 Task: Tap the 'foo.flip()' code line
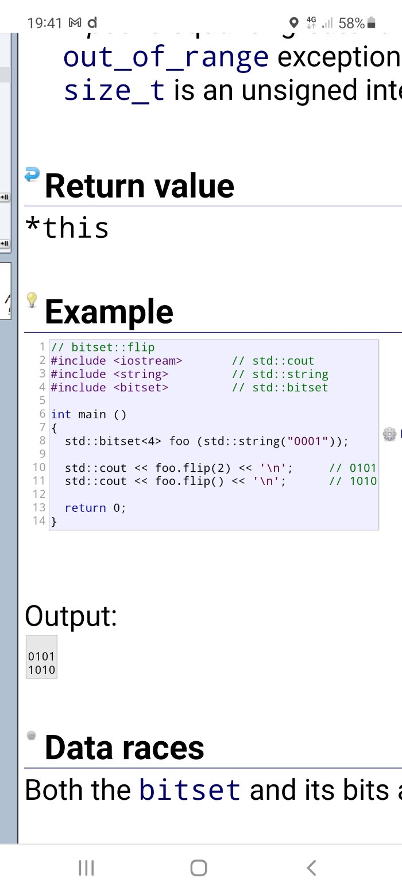tap(176, 481)
